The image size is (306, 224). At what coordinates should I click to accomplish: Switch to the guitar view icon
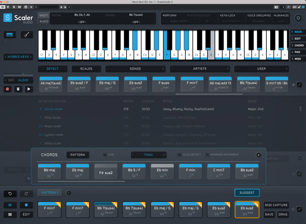pyautogui.click(x=27, y=35)
